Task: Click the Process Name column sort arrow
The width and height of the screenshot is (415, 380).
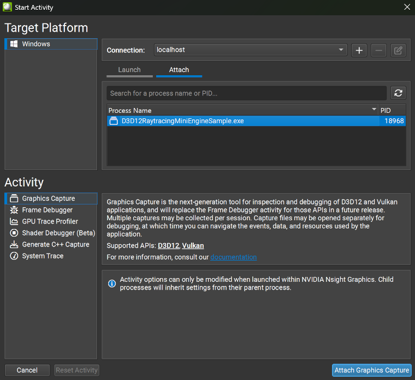Action: click(x=374, y=110)
